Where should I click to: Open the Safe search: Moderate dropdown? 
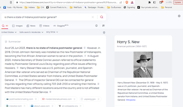[31, 32]
